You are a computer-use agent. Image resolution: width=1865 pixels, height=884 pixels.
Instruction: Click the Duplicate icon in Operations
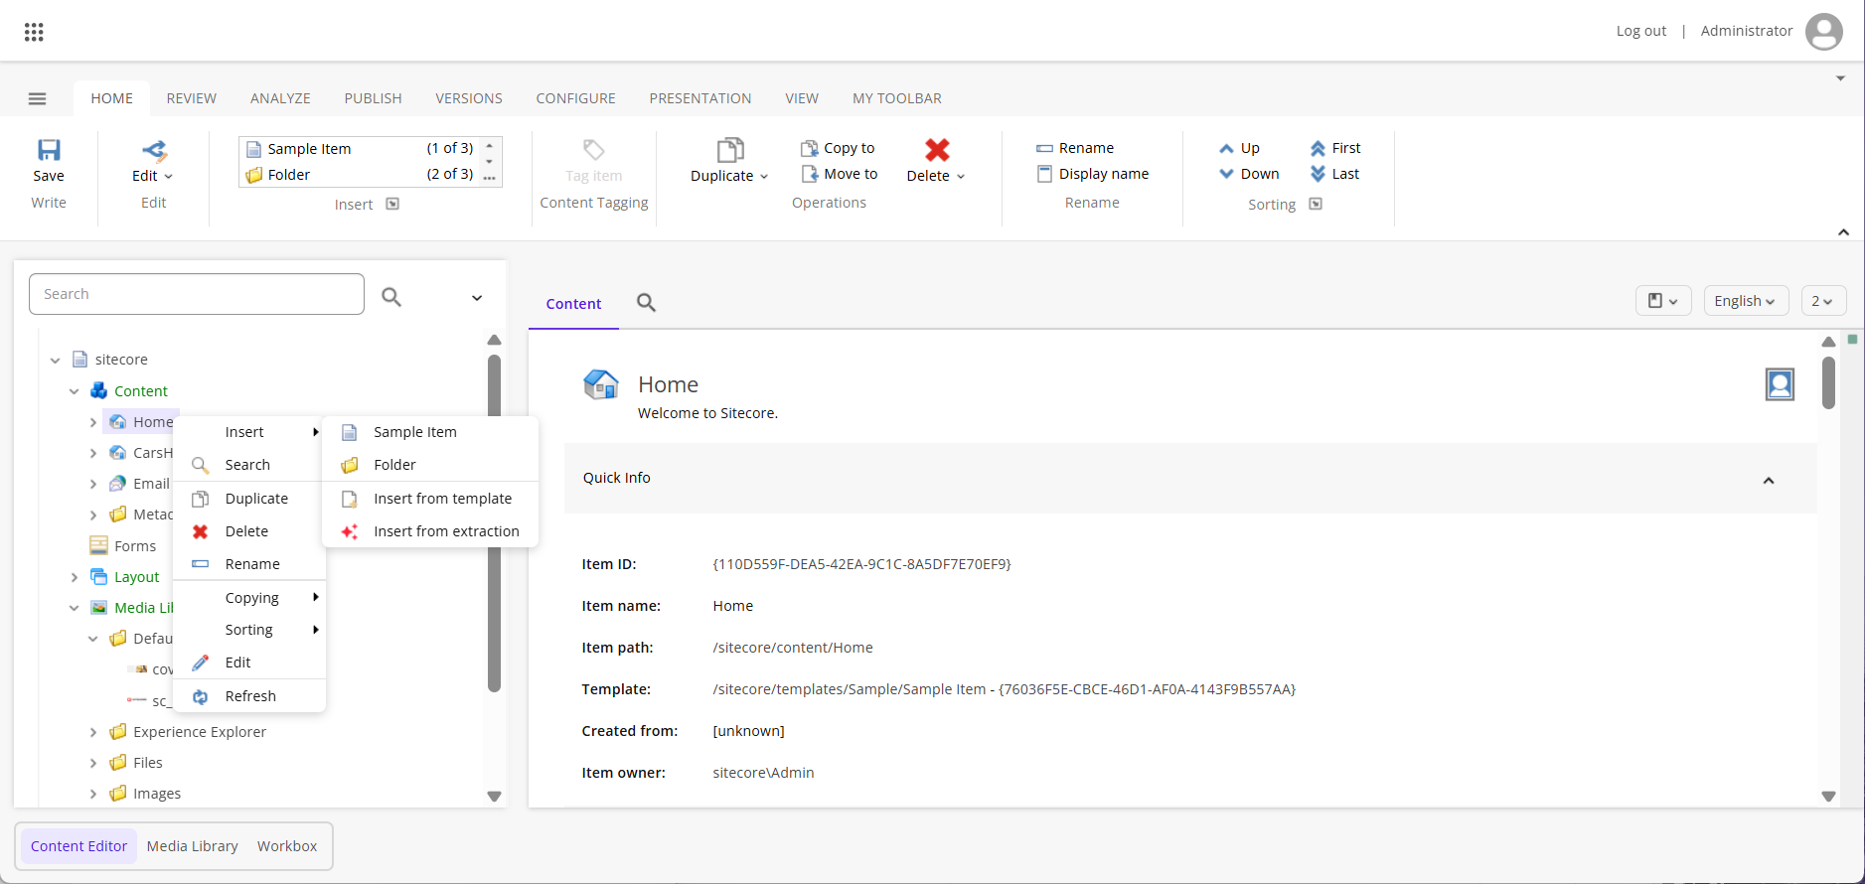click(730, 150)
